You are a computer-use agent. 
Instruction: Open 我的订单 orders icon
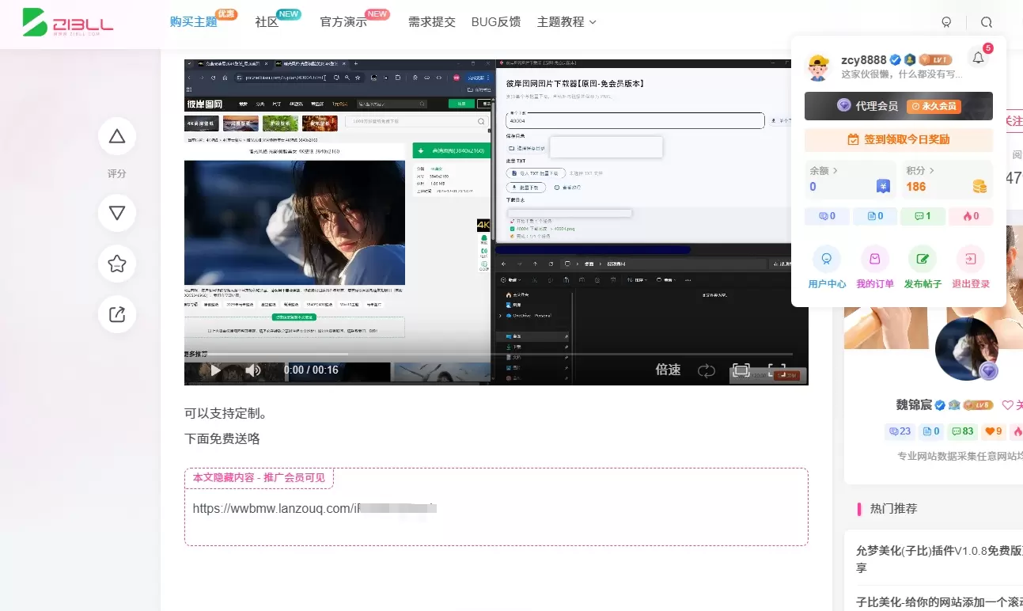(x=875, y=258)
